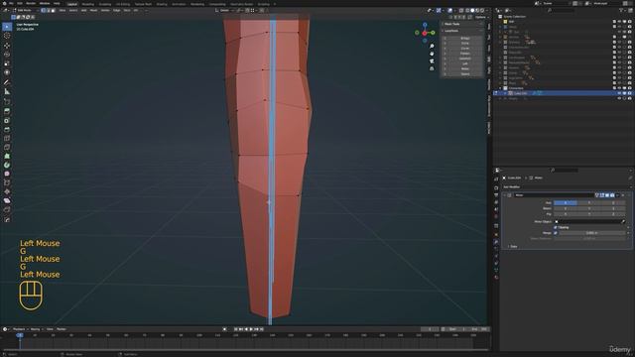
Task: Toggle the Clipping checkbox
Action: tap(556, 227)
